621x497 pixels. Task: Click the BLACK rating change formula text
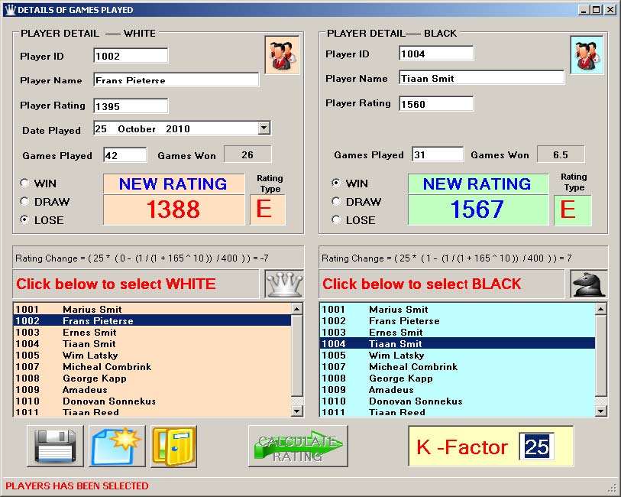pyautogui.click(x=446, y=258)
